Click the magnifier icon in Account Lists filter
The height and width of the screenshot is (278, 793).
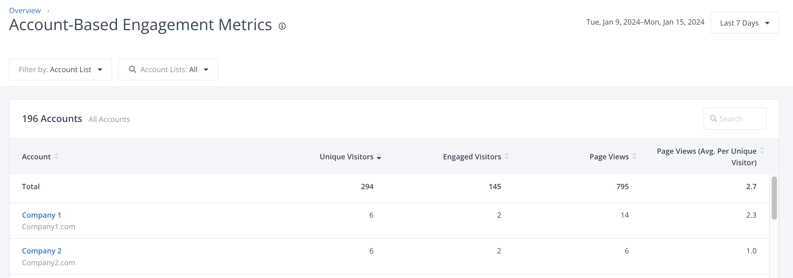[132, 69]
